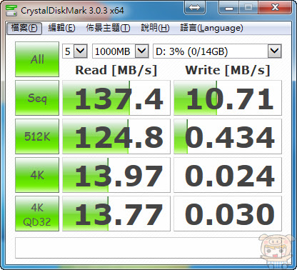This screenshot has width=297, height=270.
Task: Click the comment text field at bottom
Action: (x=148, y=248)
